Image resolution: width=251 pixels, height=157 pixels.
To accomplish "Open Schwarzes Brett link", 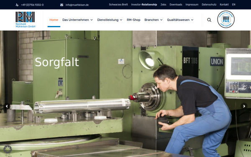I will [118, 5].
